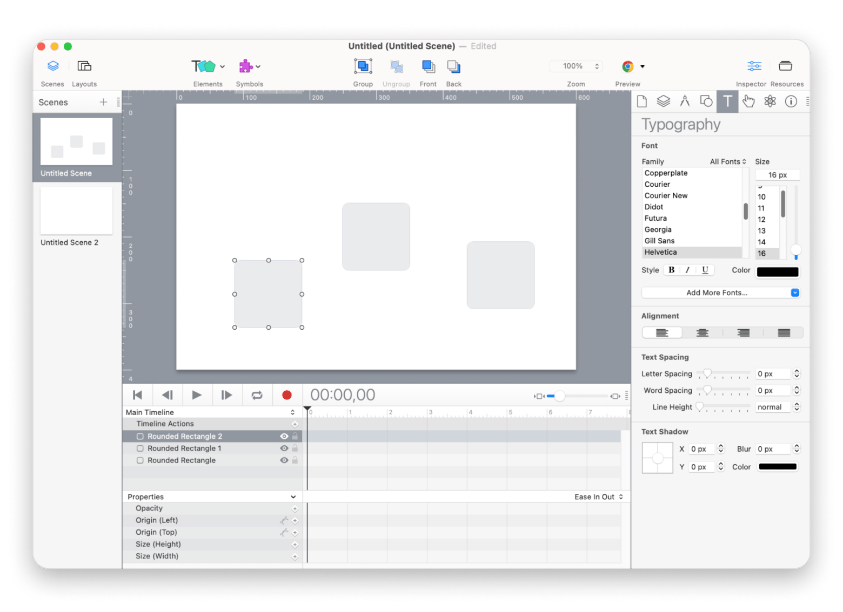Open the font Color swatch
The width and height of the screenshot is (843, 612).
(x=777, y=271)
